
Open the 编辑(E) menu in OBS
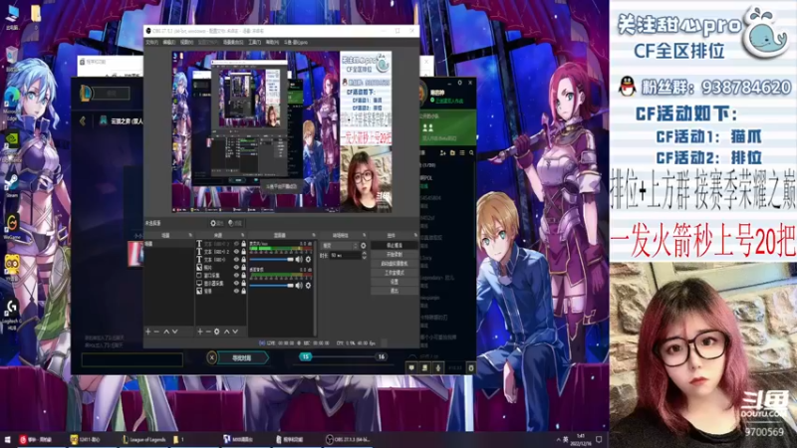(x=168, y=42)
